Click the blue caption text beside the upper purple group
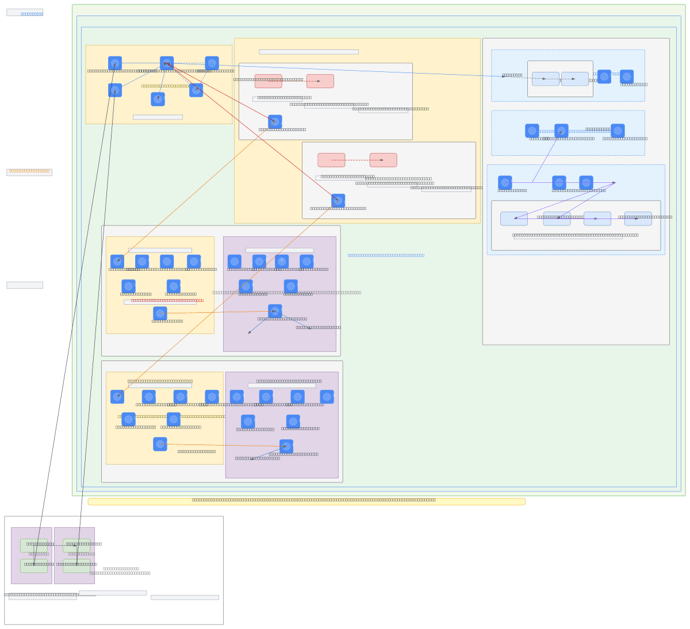Viewport: 690px width, 629px height. (386, 255)
